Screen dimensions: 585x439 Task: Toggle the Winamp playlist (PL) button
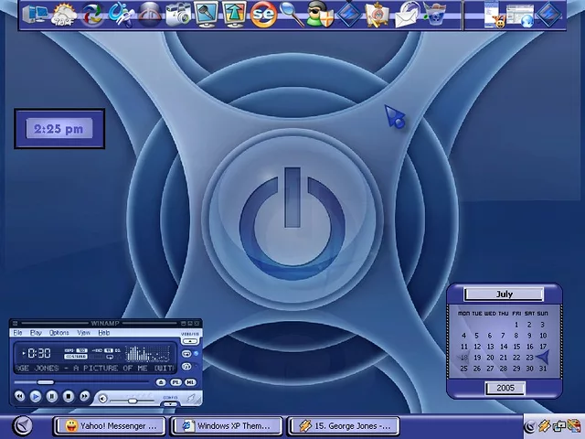click(x=175, y=381)
